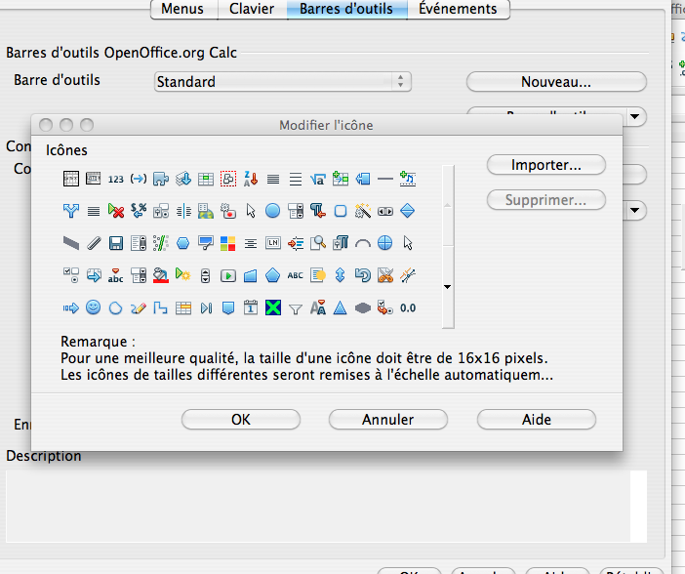Screen dimensions: 685x574
Task: Click the Importer... button
Action: click(545, 165)
